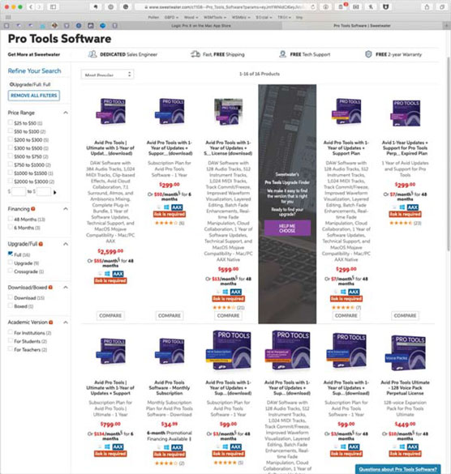
Task: Open Avid Pro Tools Ultimate 128 Voice Pack link
Action: coord(405,387)
